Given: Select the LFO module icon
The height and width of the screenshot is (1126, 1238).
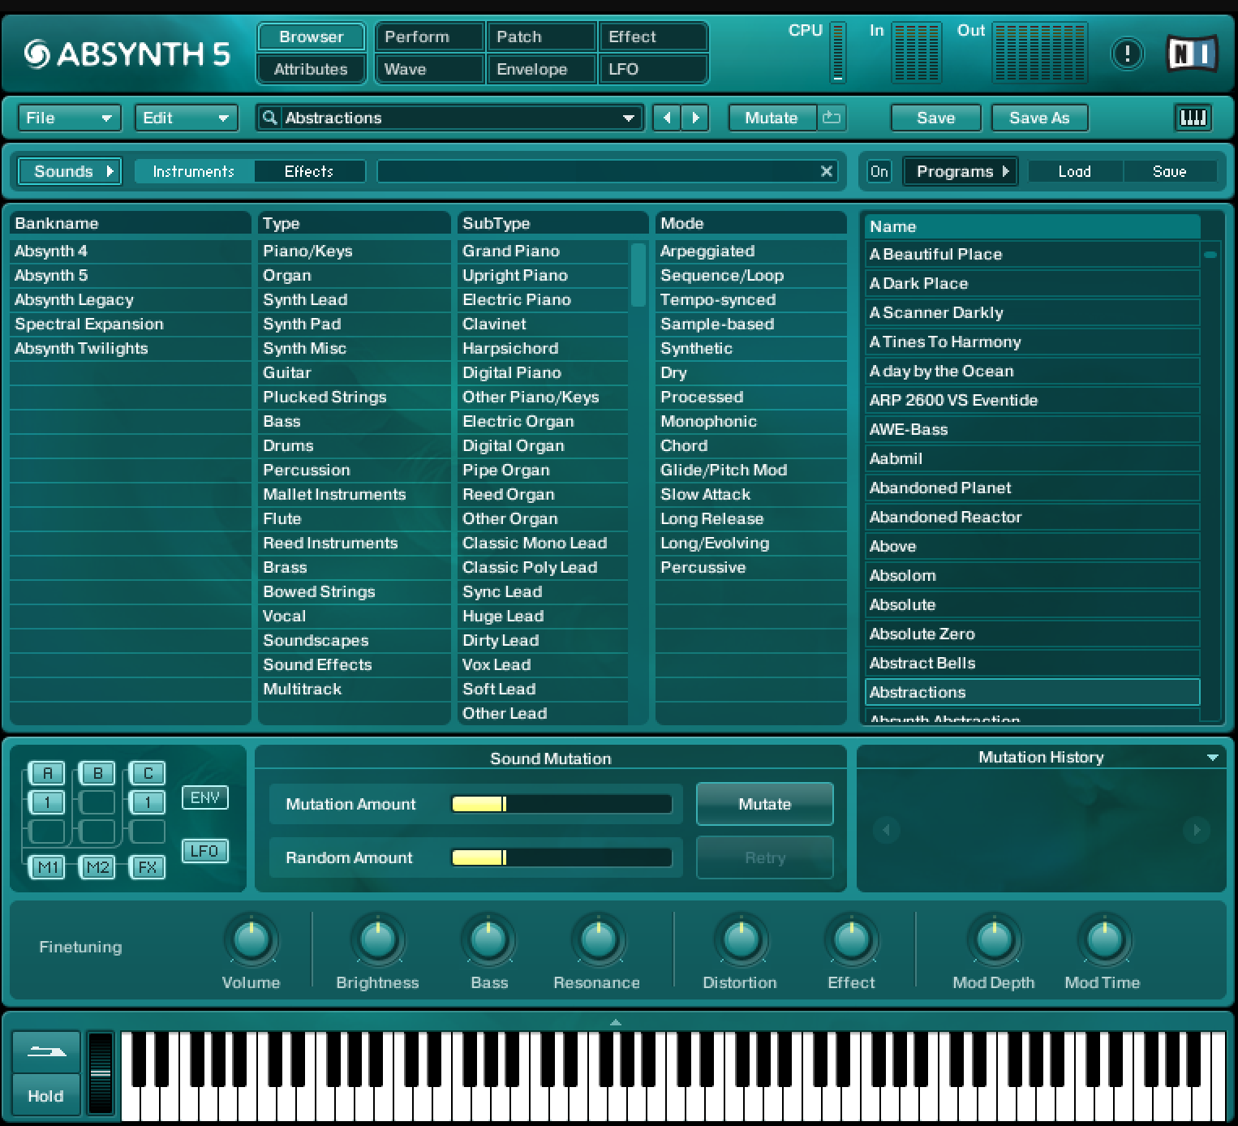Looking at the screenshot, I should pos(204,851).
